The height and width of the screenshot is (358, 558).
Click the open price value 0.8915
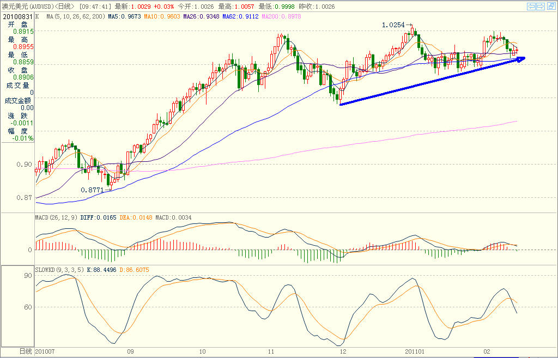point(23,32)
